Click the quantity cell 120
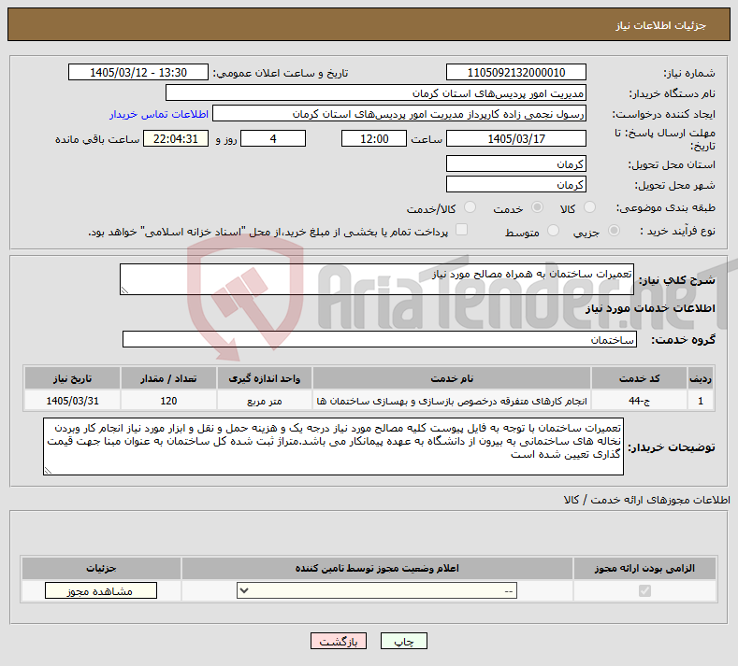 (x=168, y=401)
